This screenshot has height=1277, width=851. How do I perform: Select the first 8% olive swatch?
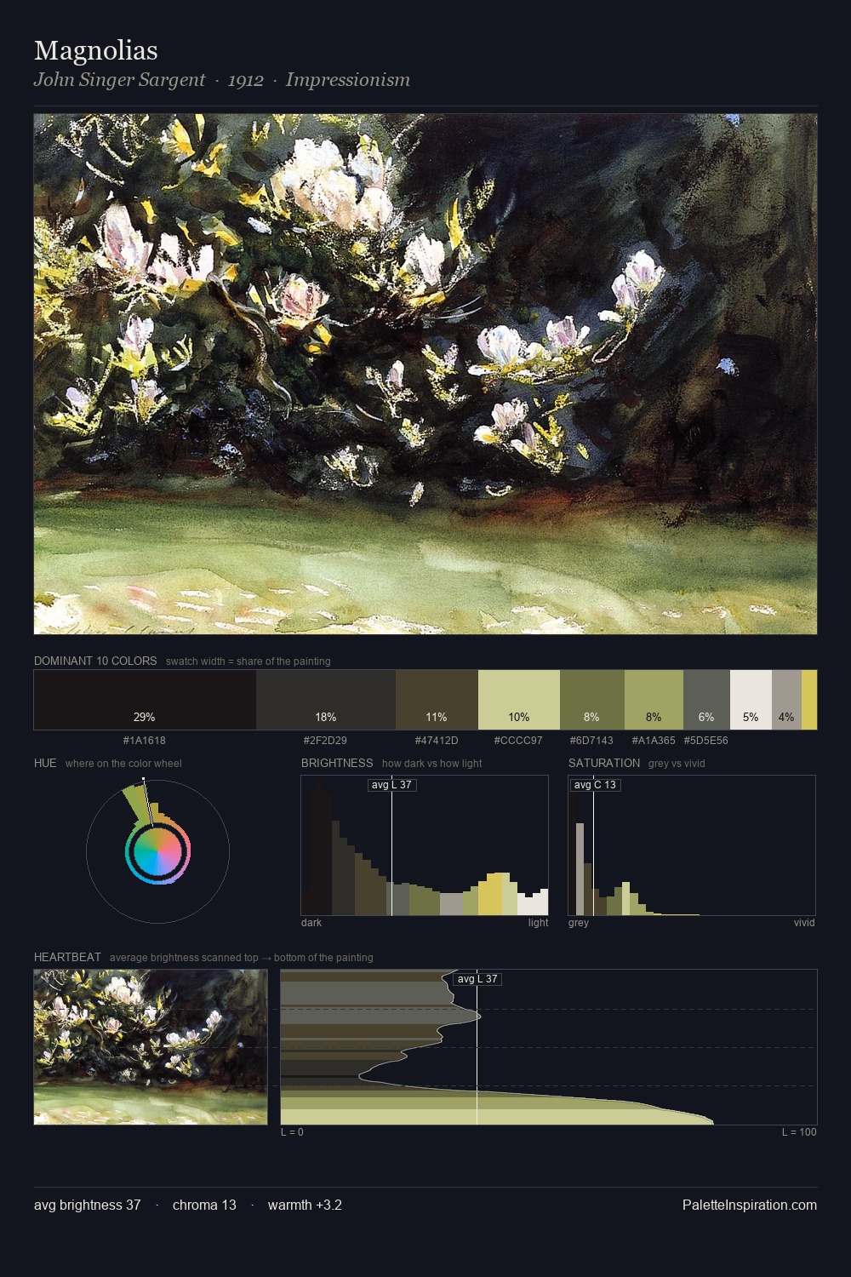[x=592, y=700]
